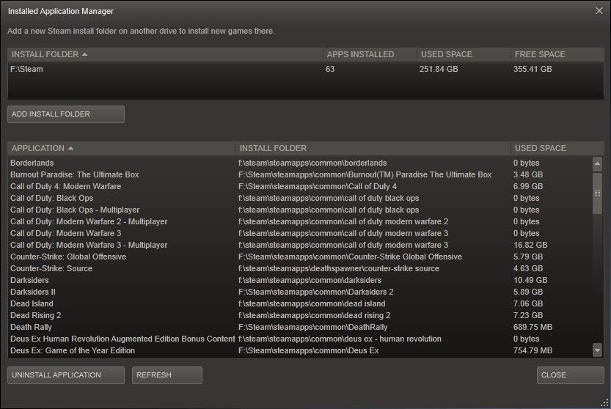Click the 355.41 GB free space value

533,70
